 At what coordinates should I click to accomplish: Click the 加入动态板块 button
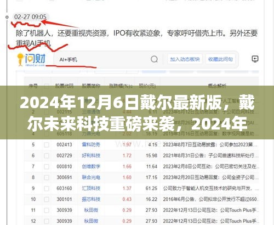click(185, 59)
